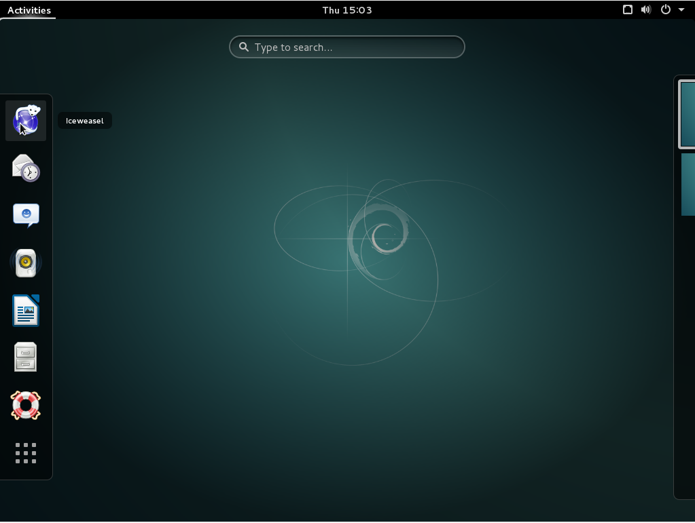Open Help lifebuoy icon
This screenshot has height=523, width=695.
click(x=26, y=405)
